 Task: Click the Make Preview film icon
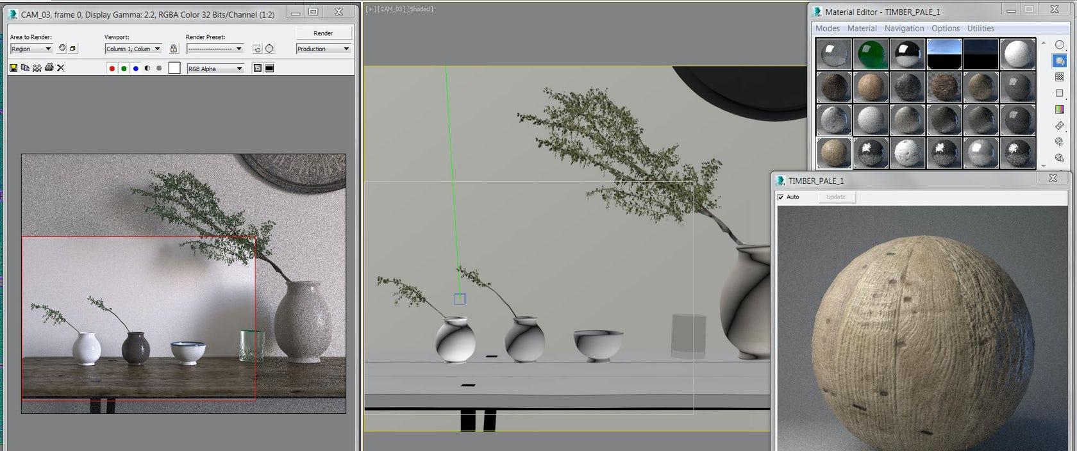click(x=1059, y=126)
